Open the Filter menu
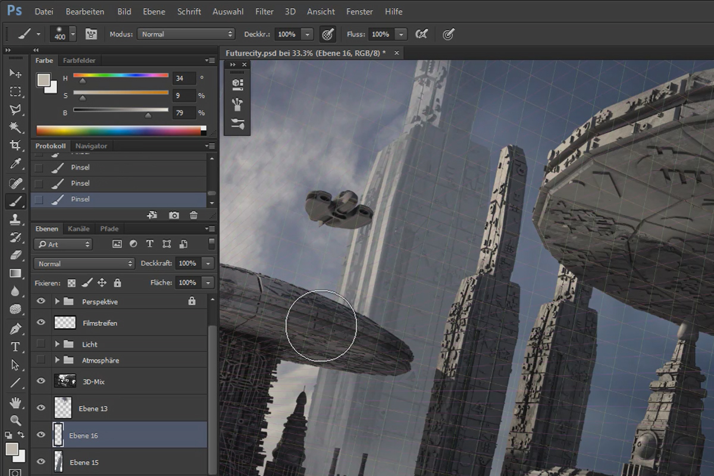The image size is (714, 476). (x=264, y=11)
